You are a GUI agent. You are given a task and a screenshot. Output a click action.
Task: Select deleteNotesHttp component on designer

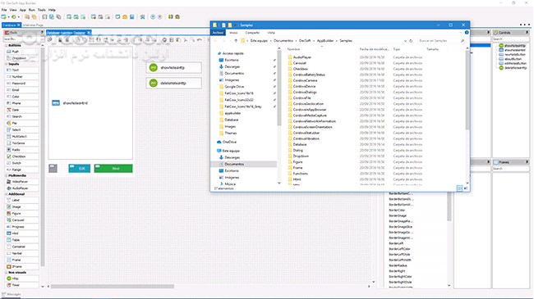coord(173,84)
